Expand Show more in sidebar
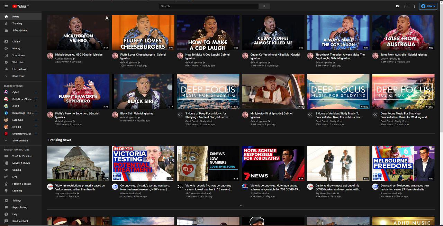This screenshot has width=443, height=226. coord(21,76)
